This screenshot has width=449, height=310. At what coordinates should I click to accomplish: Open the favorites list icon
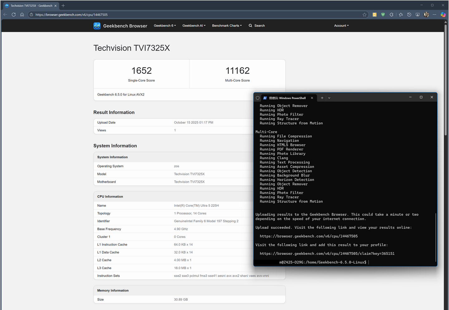click(401, 15)
